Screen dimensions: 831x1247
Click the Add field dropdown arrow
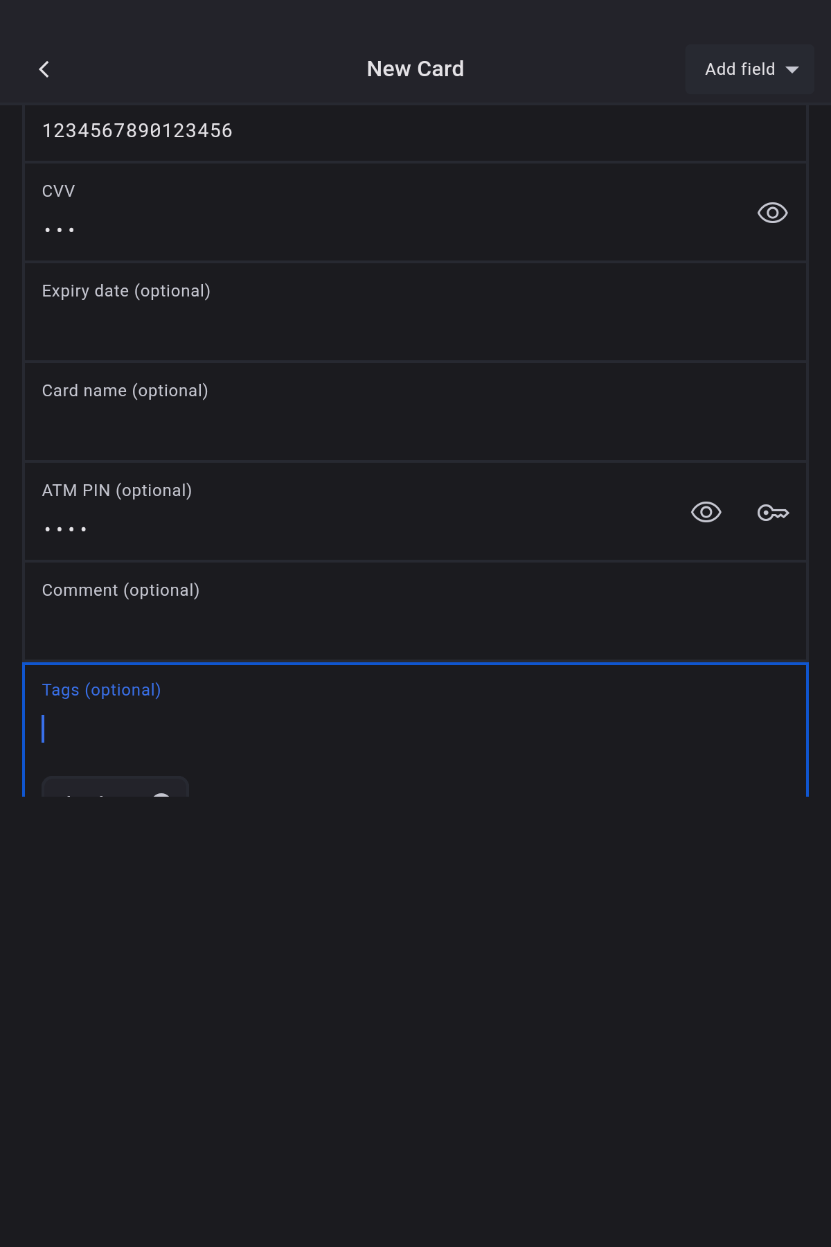tap(792, 70)
